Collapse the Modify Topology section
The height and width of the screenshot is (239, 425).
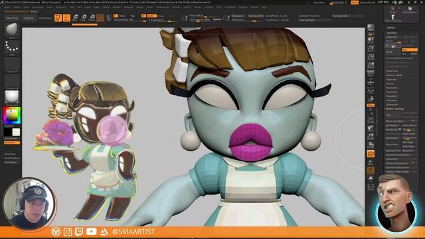click(x=394, y=109)
